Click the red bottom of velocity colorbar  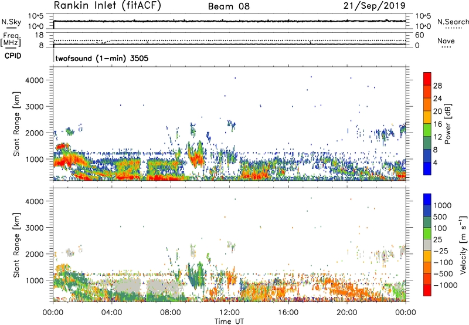pyautogui.click(x=427, y=290)
